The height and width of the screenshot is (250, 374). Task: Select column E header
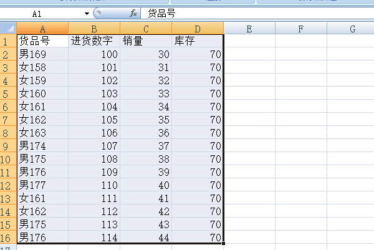click(x=249, y=29)
